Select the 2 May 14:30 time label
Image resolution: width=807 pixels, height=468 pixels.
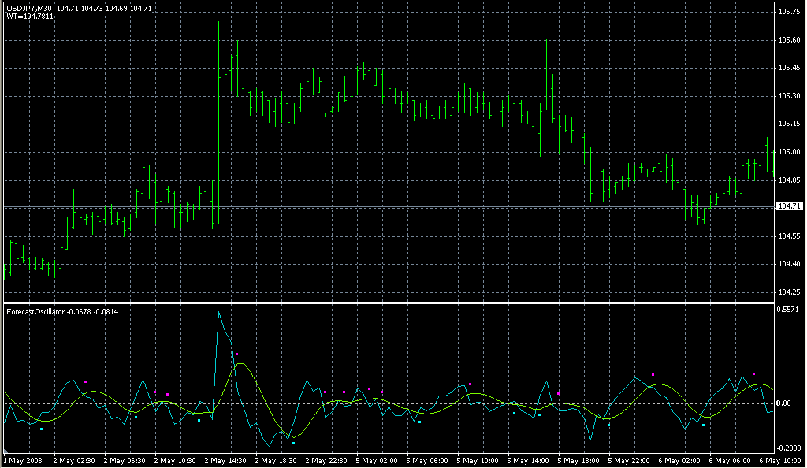coord(227,459)
